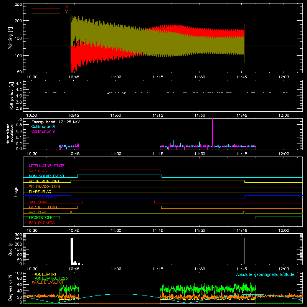The height and width of the screenshot is (307, 307).
Task: Select the SC_TRANSMITTER flag label
Action: (44, 186)
